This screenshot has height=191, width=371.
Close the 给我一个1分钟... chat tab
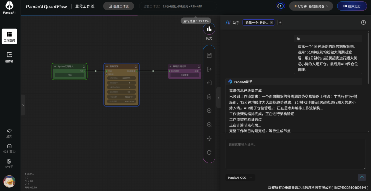click(x=272, y=22)
